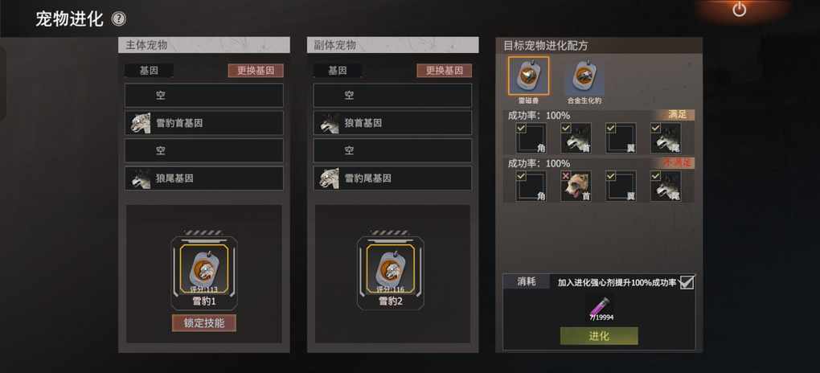The width and height of the screenshot is (820, 373).
Task: Click the dog head gene requirement icon
Action: pyautogui.click(x=576, y=186)
